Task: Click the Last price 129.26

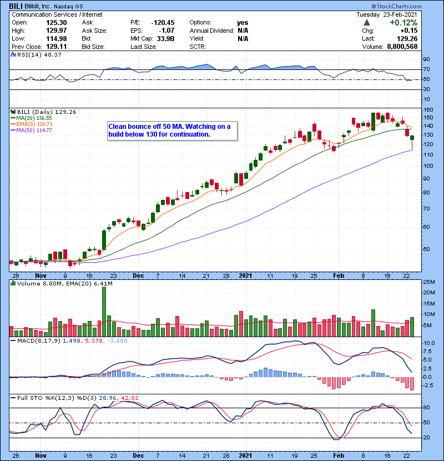Action: pyautogui.click(x=407, y=39)
